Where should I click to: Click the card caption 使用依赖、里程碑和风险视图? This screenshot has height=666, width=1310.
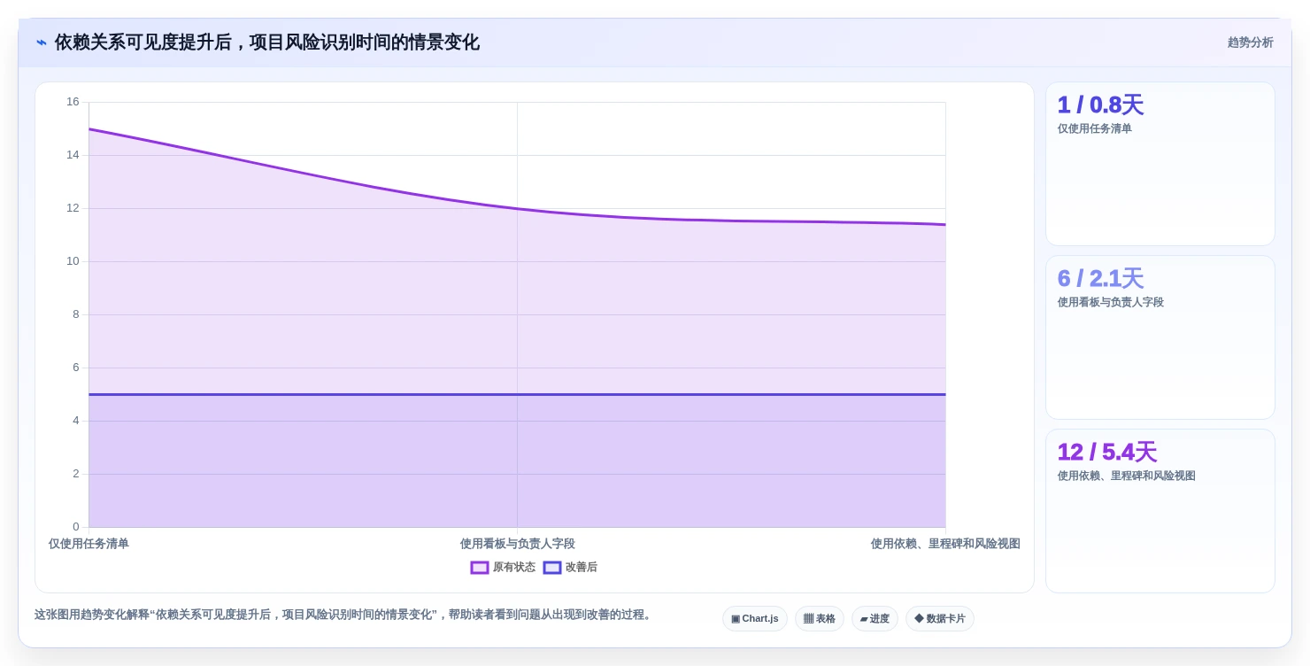click(x=1126, y=476)
